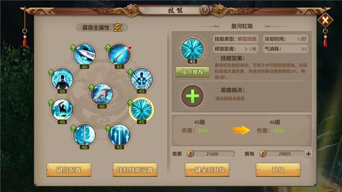Open 键位配置 key configuration
This screenshot has width=342, height=192.
(69, 170)
